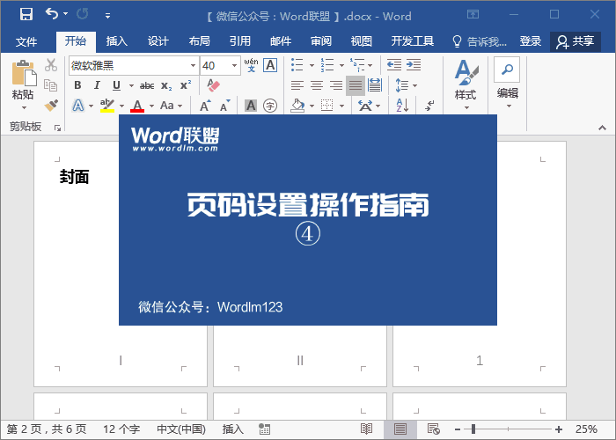Increase font size with larger A
Image resolution: width=616 pixels, height=440 pixels.
205,106
